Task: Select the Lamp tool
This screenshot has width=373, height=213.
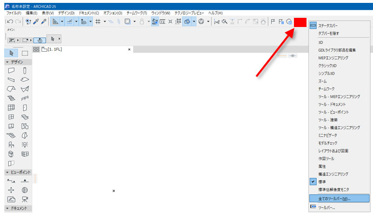Action: click(x=25, y=145)
